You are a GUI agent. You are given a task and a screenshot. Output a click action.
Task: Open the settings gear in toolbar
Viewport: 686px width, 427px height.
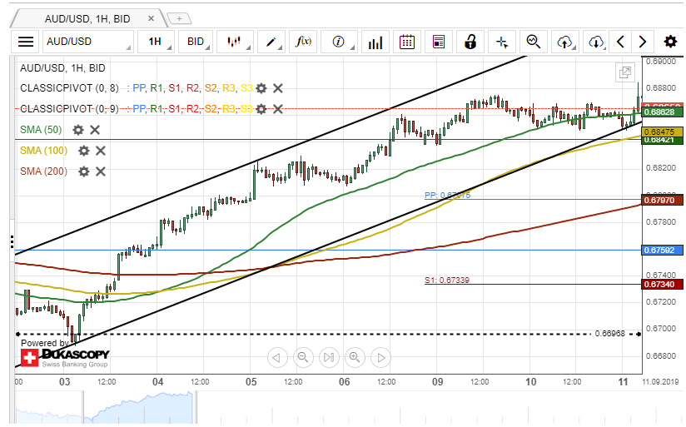(670, 42)
